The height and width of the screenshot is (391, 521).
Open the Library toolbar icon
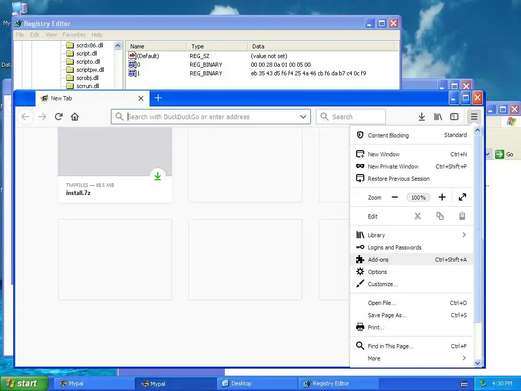[x=438, y=117]
